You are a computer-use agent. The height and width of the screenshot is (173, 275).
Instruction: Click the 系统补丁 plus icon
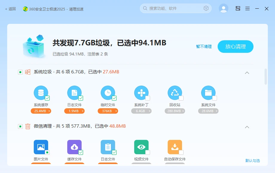point(141,93)
